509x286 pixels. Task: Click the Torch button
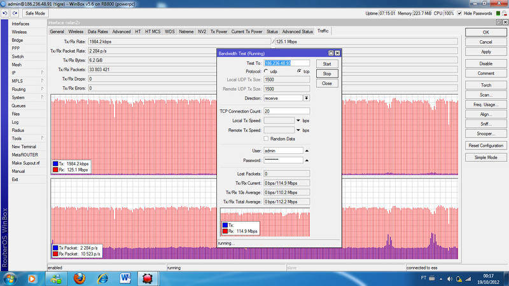485,85
